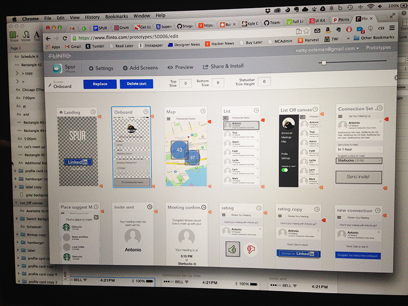The image size is (408, 306).
Task: Click the Chrome address bar with flinto.com URL
Action: (x=182, y=35)
